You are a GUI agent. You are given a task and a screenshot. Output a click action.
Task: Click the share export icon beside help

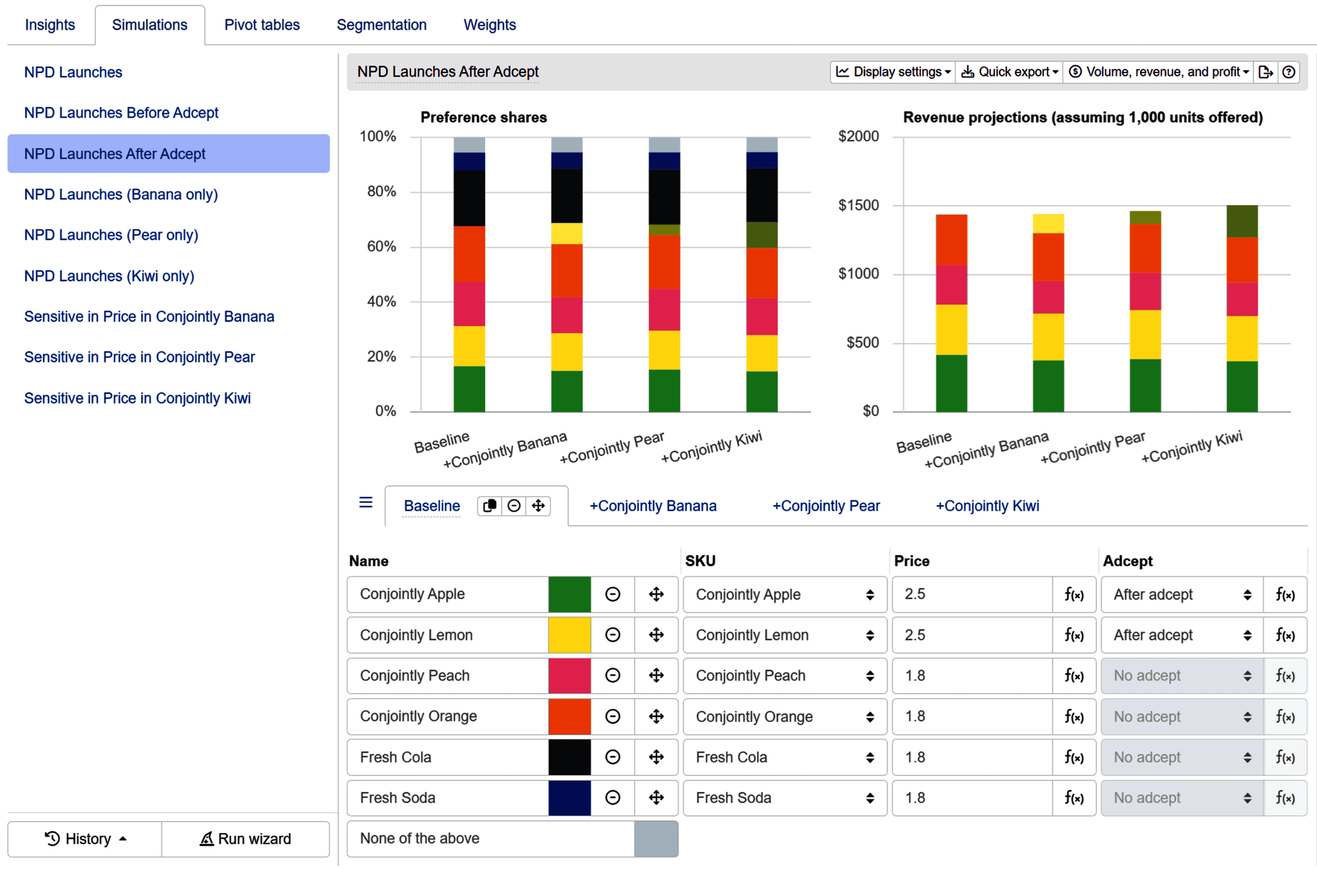click(x=1265, y=72)
